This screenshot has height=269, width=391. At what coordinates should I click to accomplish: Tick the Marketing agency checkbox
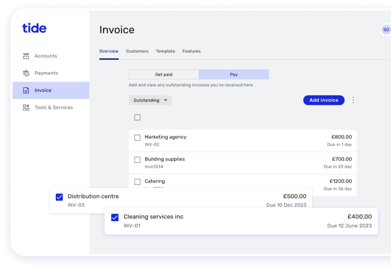[x=137, y=137]
